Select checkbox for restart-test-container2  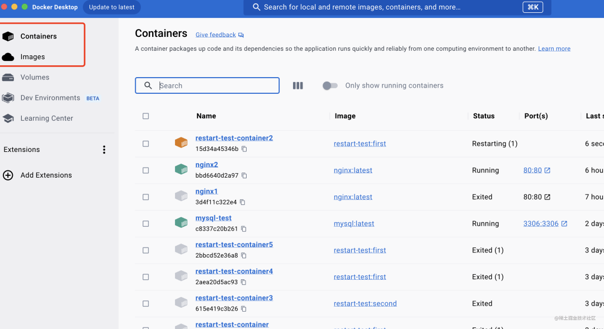pos(145,144)
